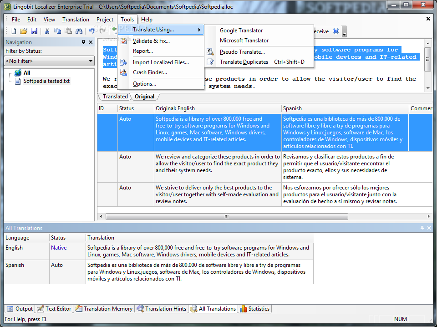This screenshot has height=327, width=437.
Task: Open Options from the Tools menu
Action: tap(161, 84)
